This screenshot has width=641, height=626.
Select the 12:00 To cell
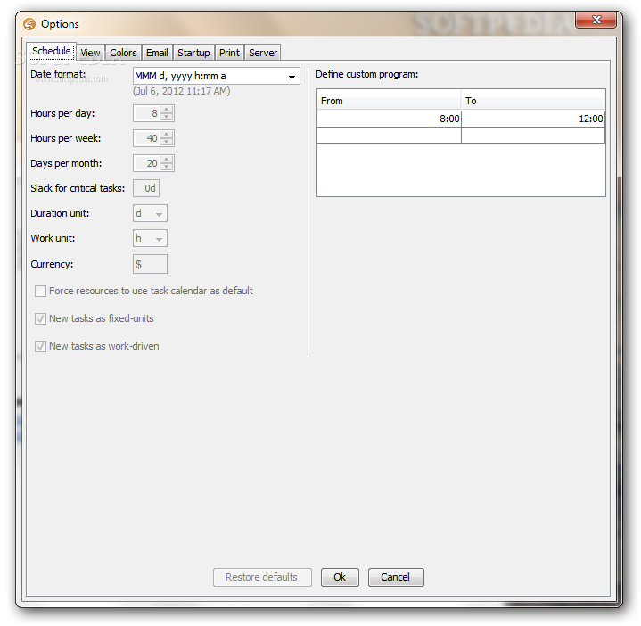pyautogui.click(x=533, y=119)
